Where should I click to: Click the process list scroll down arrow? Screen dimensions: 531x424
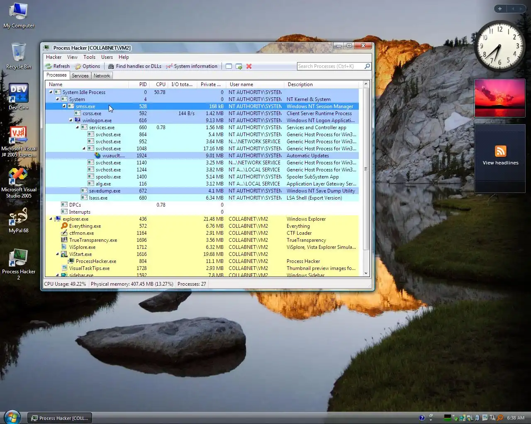[x=366, y=273]
